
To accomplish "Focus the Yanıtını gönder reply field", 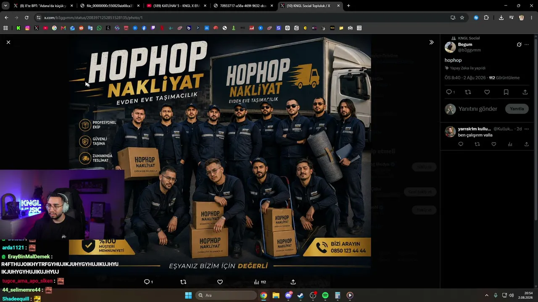I will [478, 109].
